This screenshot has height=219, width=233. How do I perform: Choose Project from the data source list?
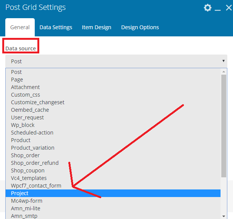click(x=113, y=193)
